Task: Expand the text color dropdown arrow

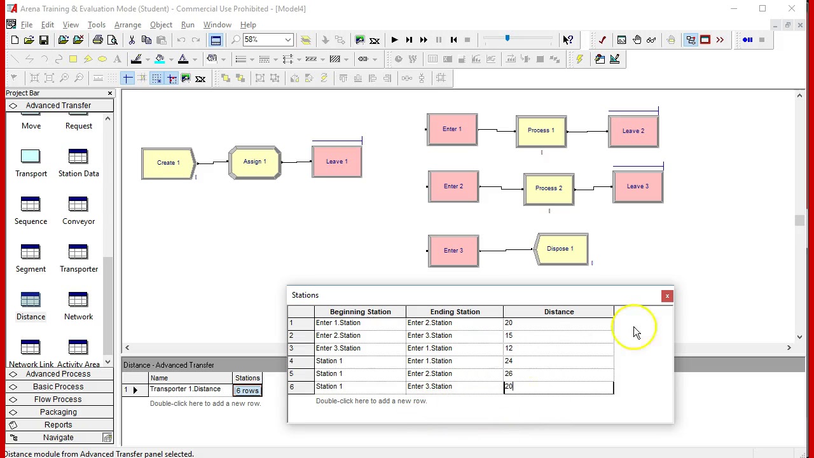Action: coord(195,59)
